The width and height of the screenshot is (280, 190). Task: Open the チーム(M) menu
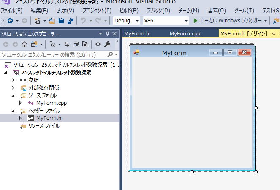pos(189,11)
